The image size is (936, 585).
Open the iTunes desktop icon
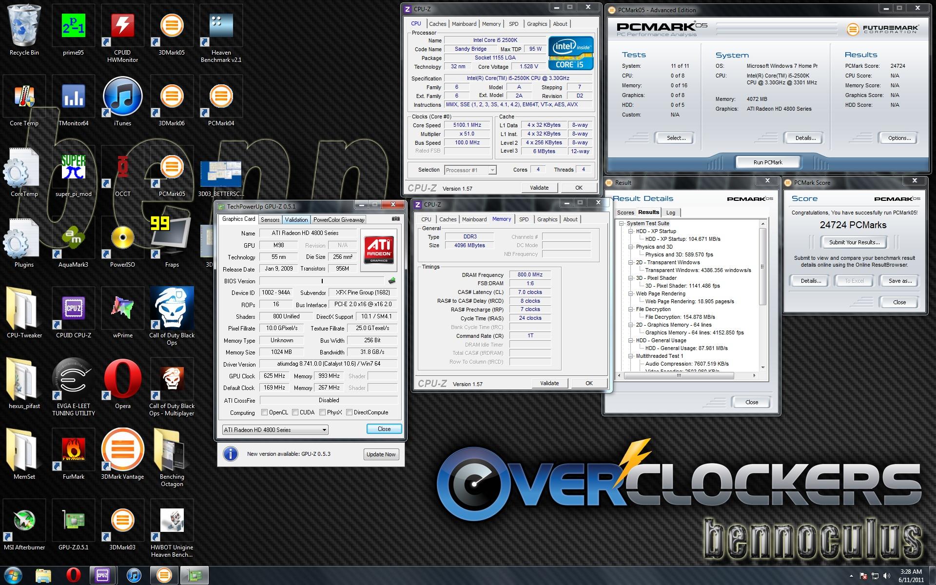(122, 101)
